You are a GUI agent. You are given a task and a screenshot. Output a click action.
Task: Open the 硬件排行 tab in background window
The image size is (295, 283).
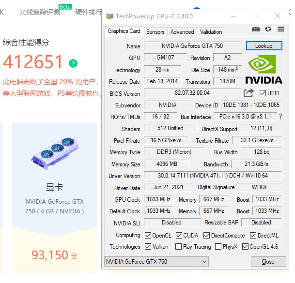pos(89,12)
